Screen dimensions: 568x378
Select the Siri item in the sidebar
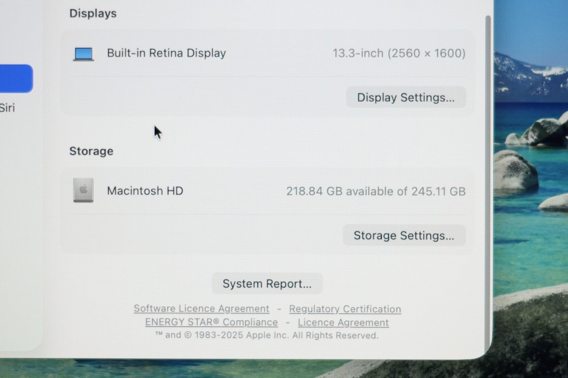(7, 108)
